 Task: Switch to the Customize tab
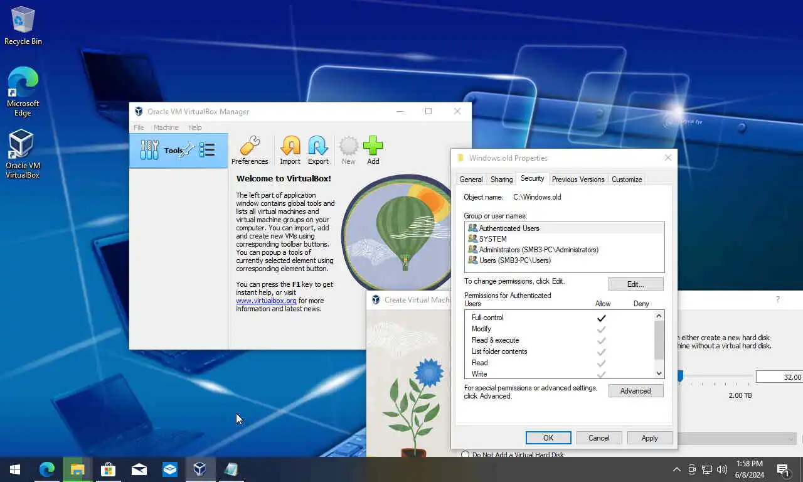tap(627, 179)
